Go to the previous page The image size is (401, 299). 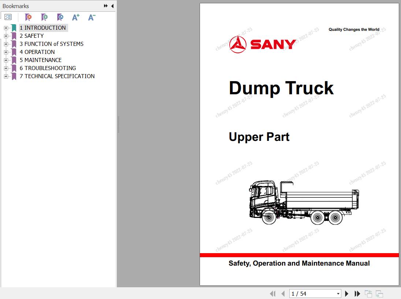coord(283,293)
